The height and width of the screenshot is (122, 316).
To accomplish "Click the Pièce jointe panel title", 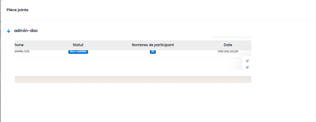I will [17, 10].
